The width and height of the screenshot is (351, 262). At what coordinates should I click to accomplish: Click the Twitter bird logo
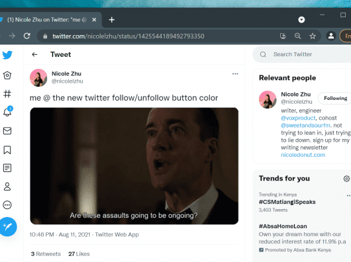click(x=7, y=55)
